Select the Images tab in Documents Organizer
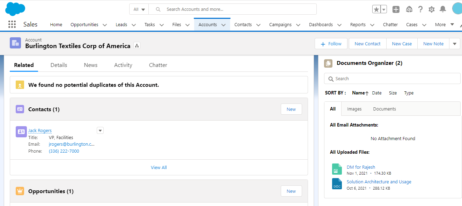Screen dimensions: 462x206 tap(354, 109)
